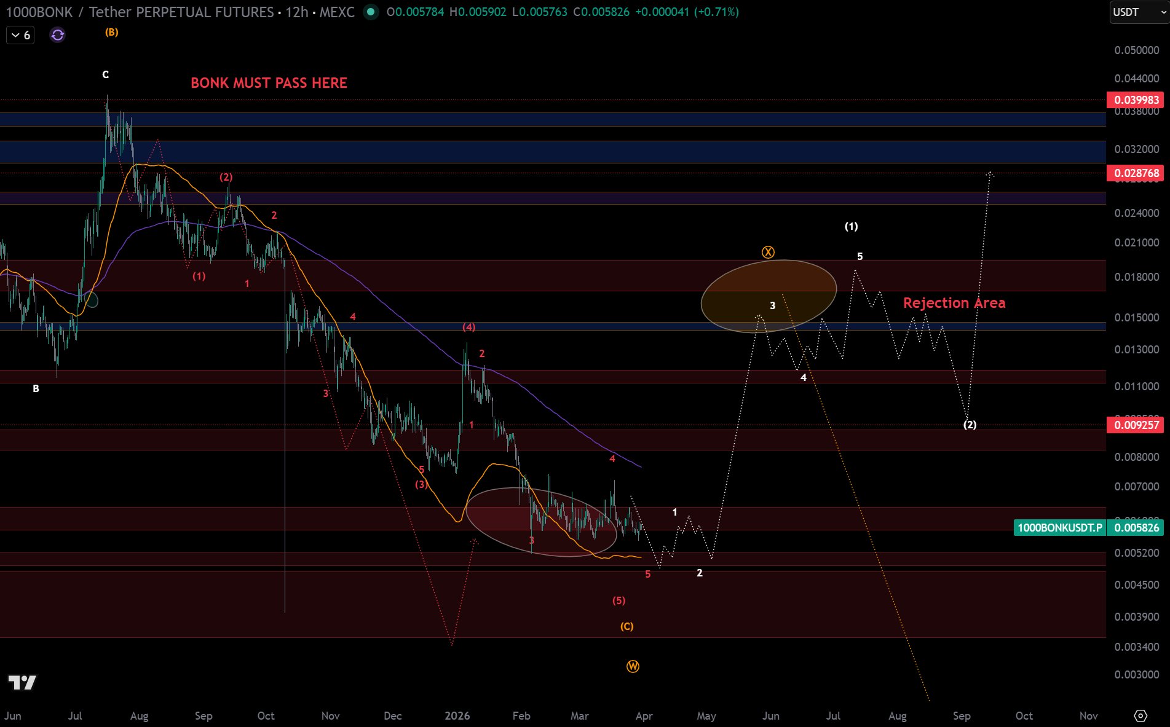
Task: Click the 0.021000 price axis label
Action: pos(1136,242)
